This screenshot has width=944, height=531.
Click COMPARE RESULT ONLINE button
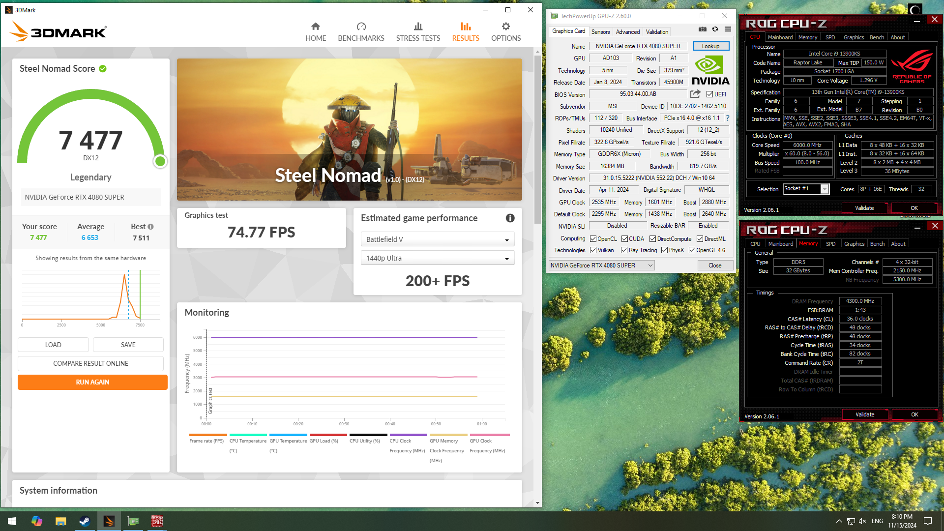point(91,363)
